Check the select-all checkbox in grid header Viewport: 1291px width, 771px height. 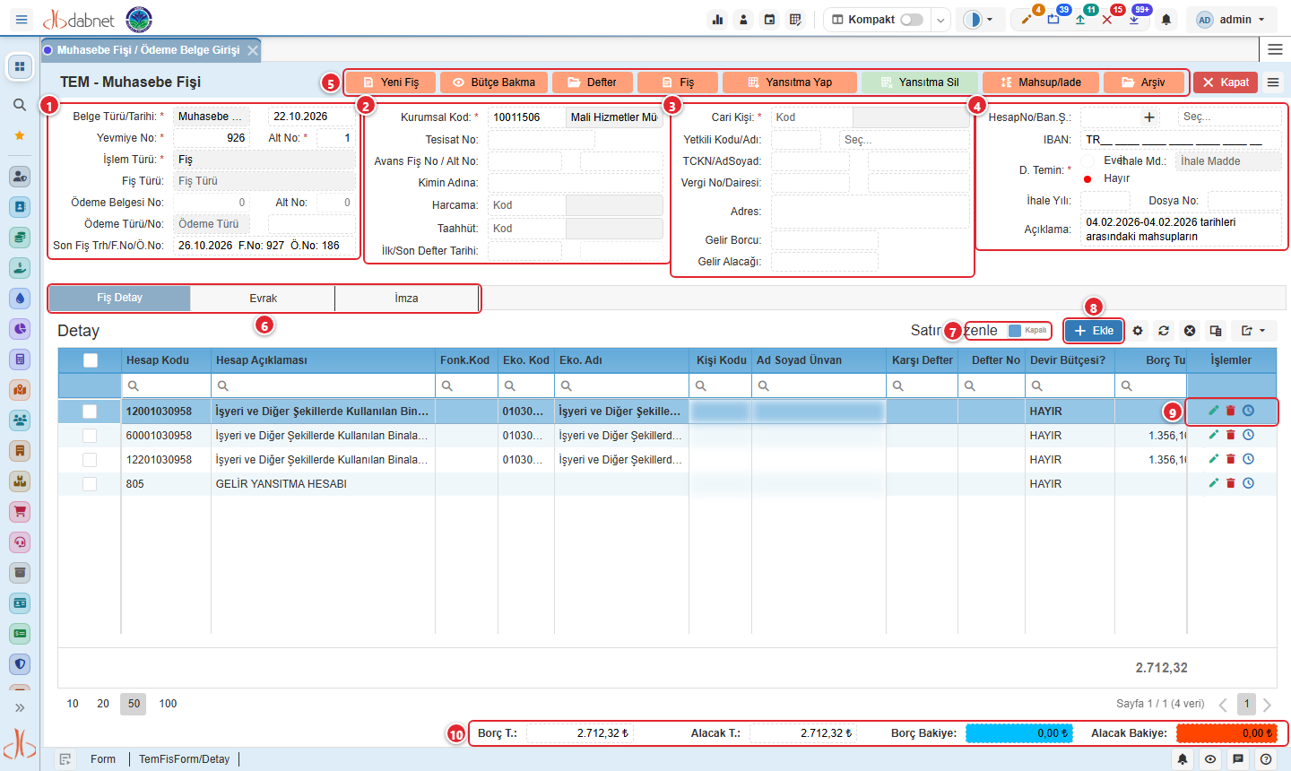(x=90, y=360)
